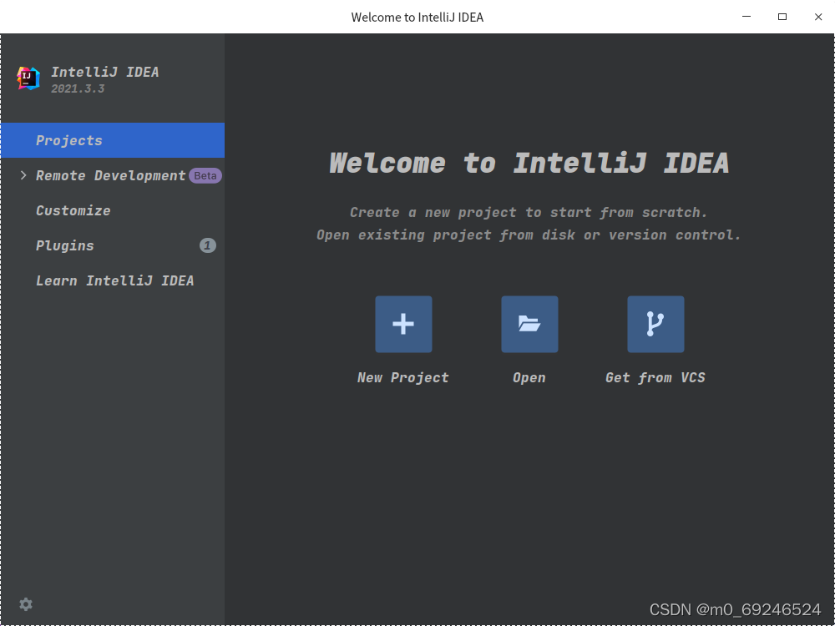The image size is (835, 626).
Task: Go to Learn IntelliJ IDEA
Action: pos(113,280)
